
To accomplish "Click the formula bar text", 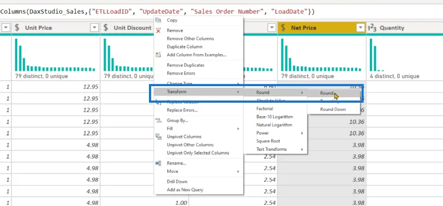I will pyautogui.click(x=157, y=12).
